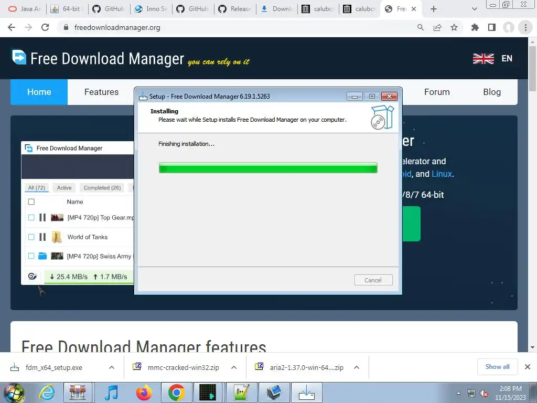This screenshot has height=403, width=537.
Task: Click Show all downloads button
Action: click(497, 367)
